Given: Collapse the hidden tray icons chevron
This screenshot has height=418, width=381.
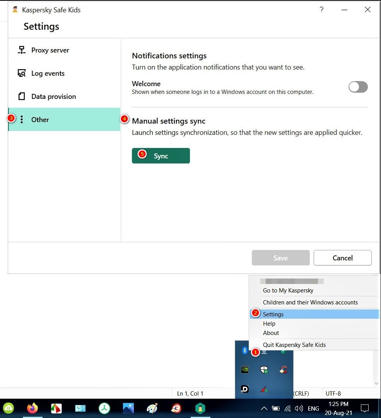Looking at the screenshot, I should point(264,408).
